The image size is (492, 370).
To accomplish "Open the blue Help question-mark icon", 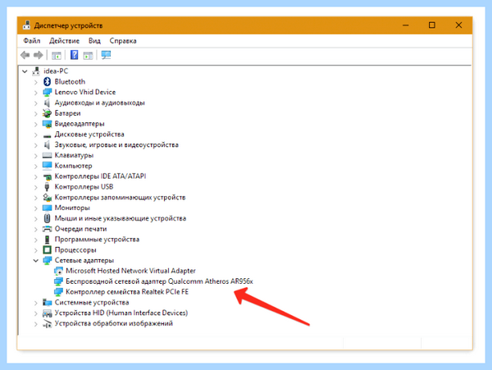I will pyautogui.click(x=74, y=55).
